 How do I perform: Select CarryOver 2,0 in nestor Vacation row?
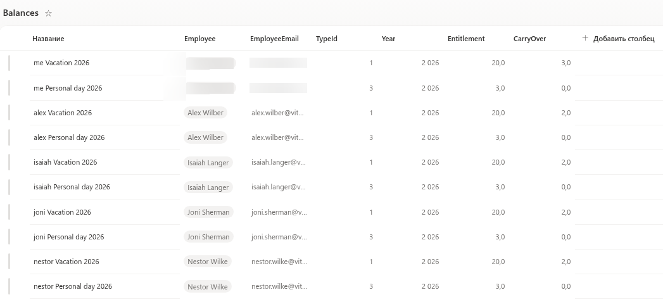pos(565,262)
